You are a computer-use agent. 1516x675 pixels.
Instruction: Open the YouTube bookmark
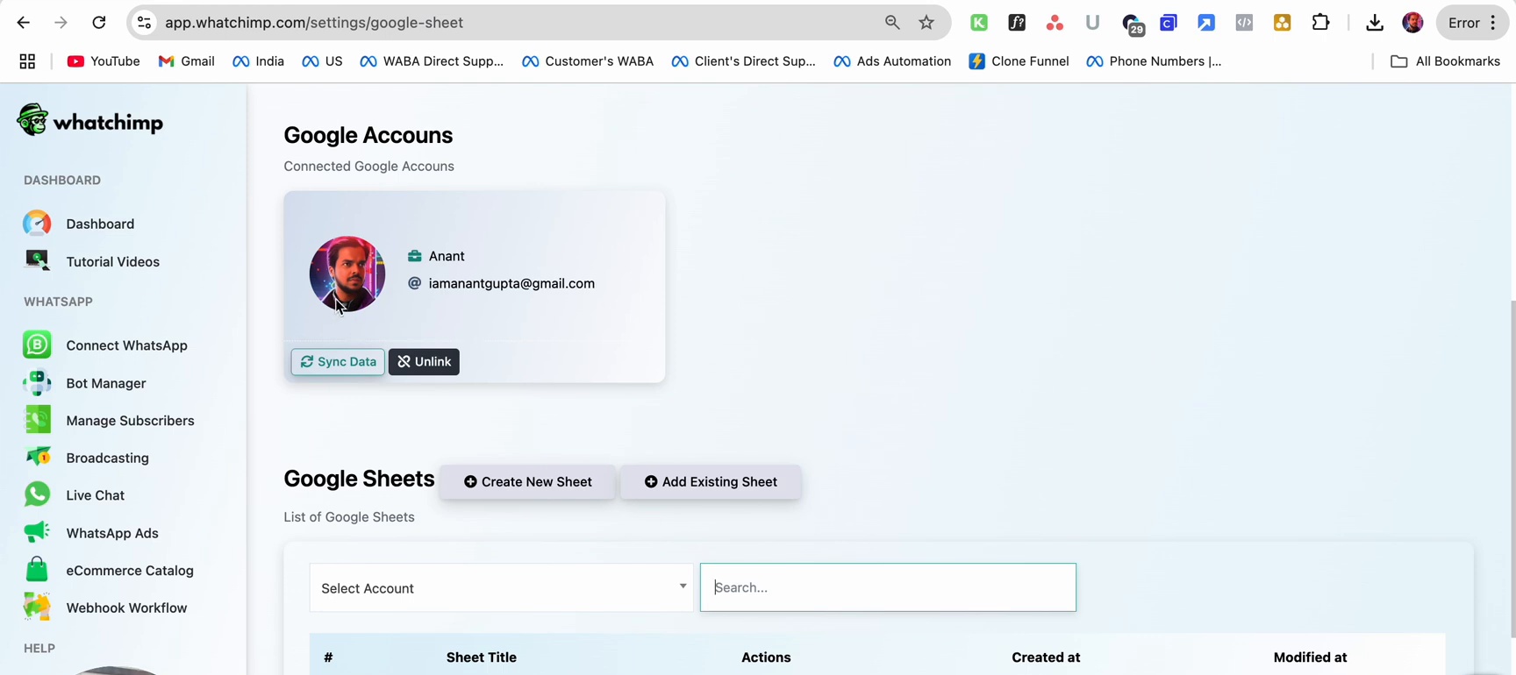pyautogui.click(x=104, y=61)
